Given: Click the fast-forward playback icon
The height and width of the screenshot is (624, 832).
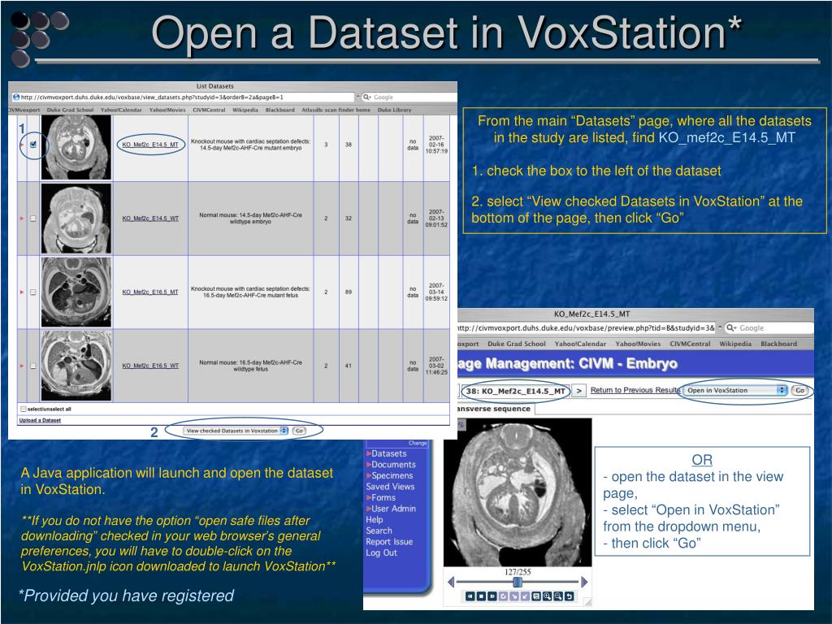Looking at the screenshot, I should [492, 596].
